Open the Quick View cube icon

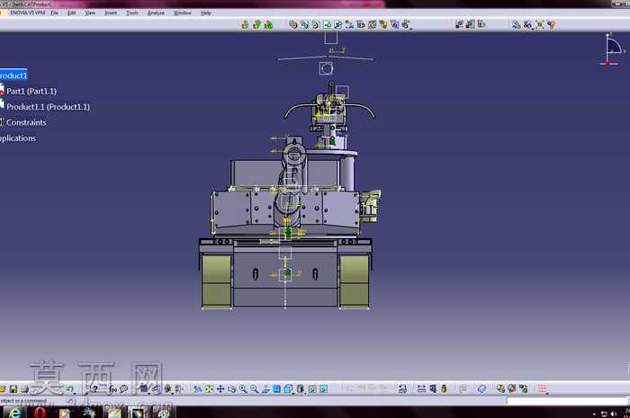[289, 388]
